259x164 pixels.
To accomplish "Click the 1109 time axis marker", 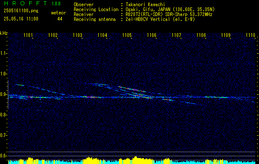I will [226, 35].
